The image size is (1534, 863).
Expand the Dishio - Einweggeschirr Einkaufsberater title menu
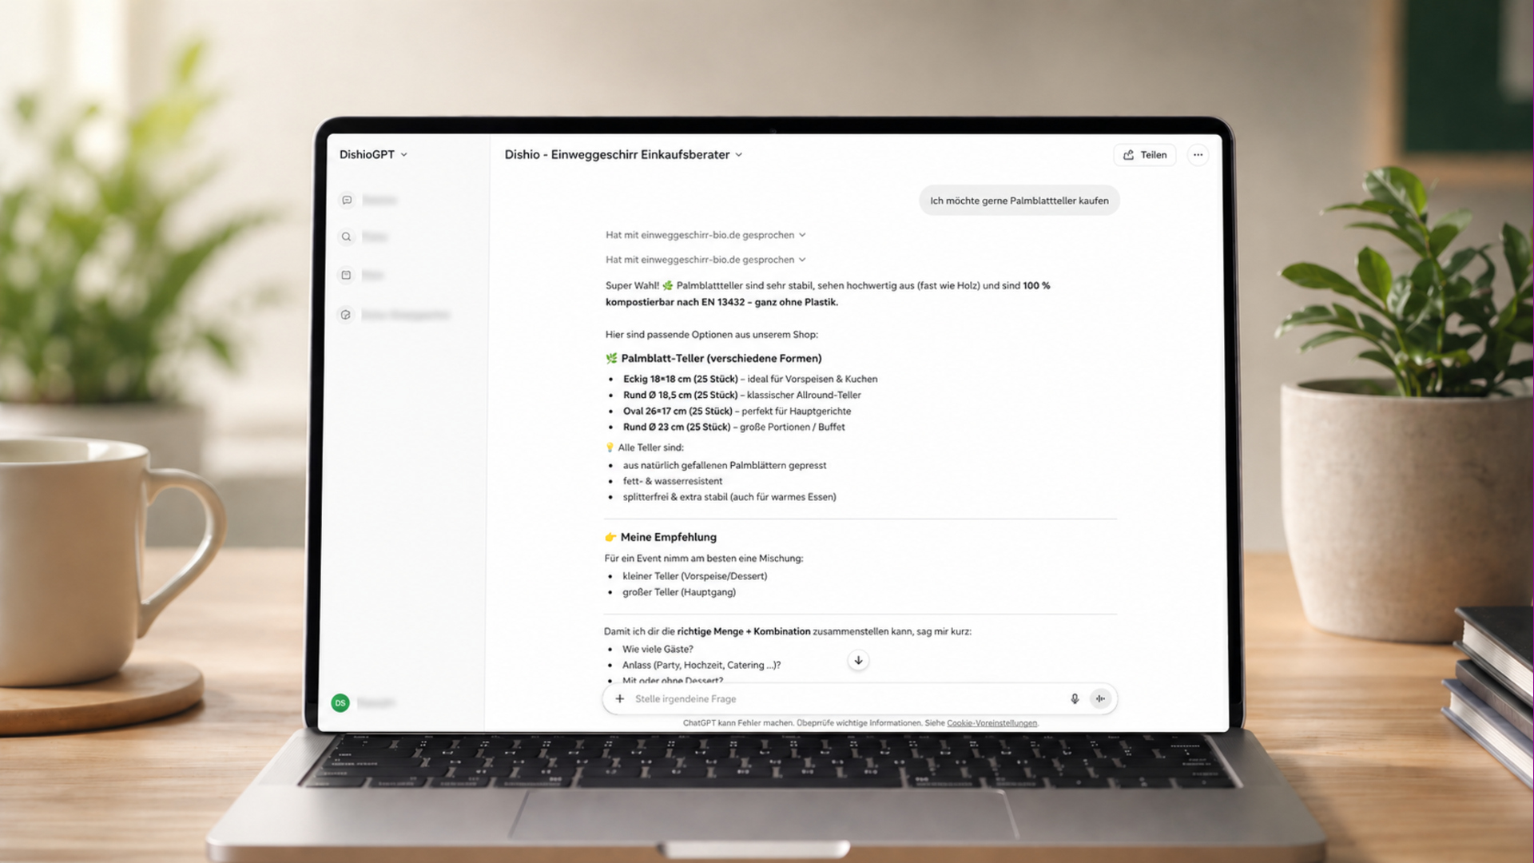pyautogui.click(x=623, y=154)
